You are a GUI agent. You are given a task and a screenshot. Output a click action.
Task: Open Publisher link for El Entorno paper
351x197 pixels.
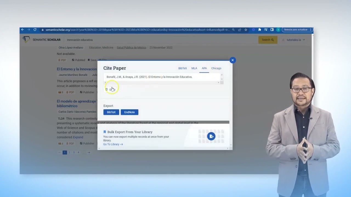[87, 92]
